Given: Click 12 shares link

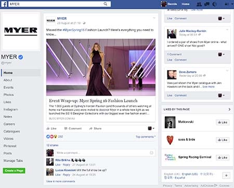Looking at the screenshot, I should [x=53, y=145].
